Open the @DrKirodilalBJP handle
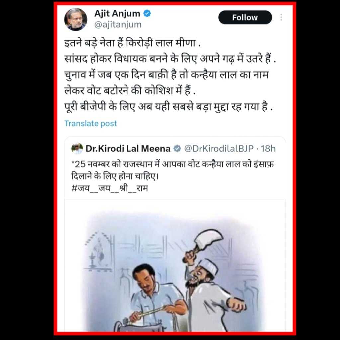 click(219, 149)
